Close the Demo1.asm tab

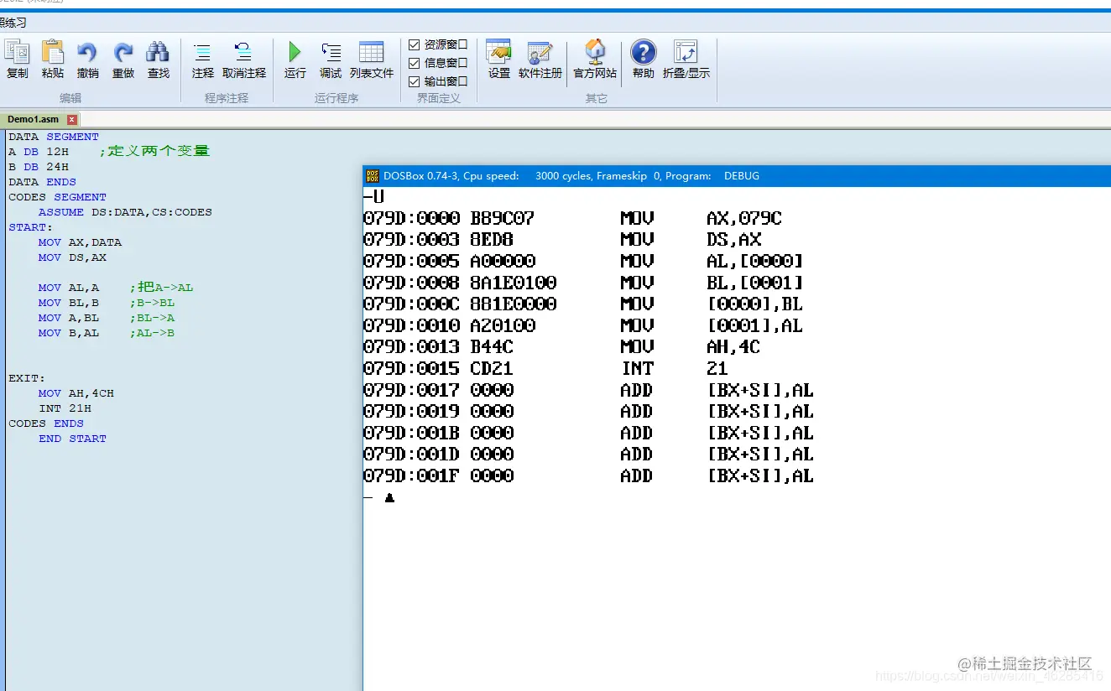72,120
